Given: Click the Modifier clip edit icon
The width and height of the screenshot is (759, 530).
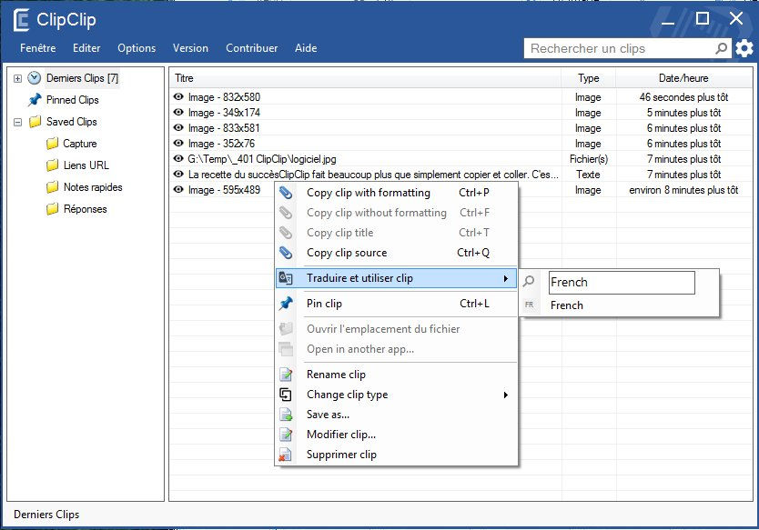Looking at the screenshot, I should tap(286, 435).
